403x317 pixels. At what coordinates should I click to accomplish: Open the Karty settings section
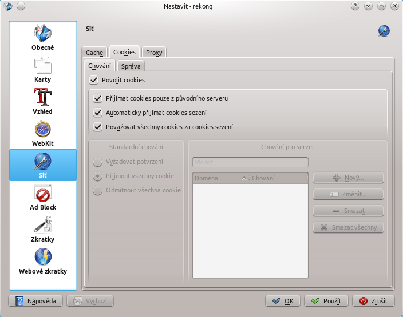(43, 70)
